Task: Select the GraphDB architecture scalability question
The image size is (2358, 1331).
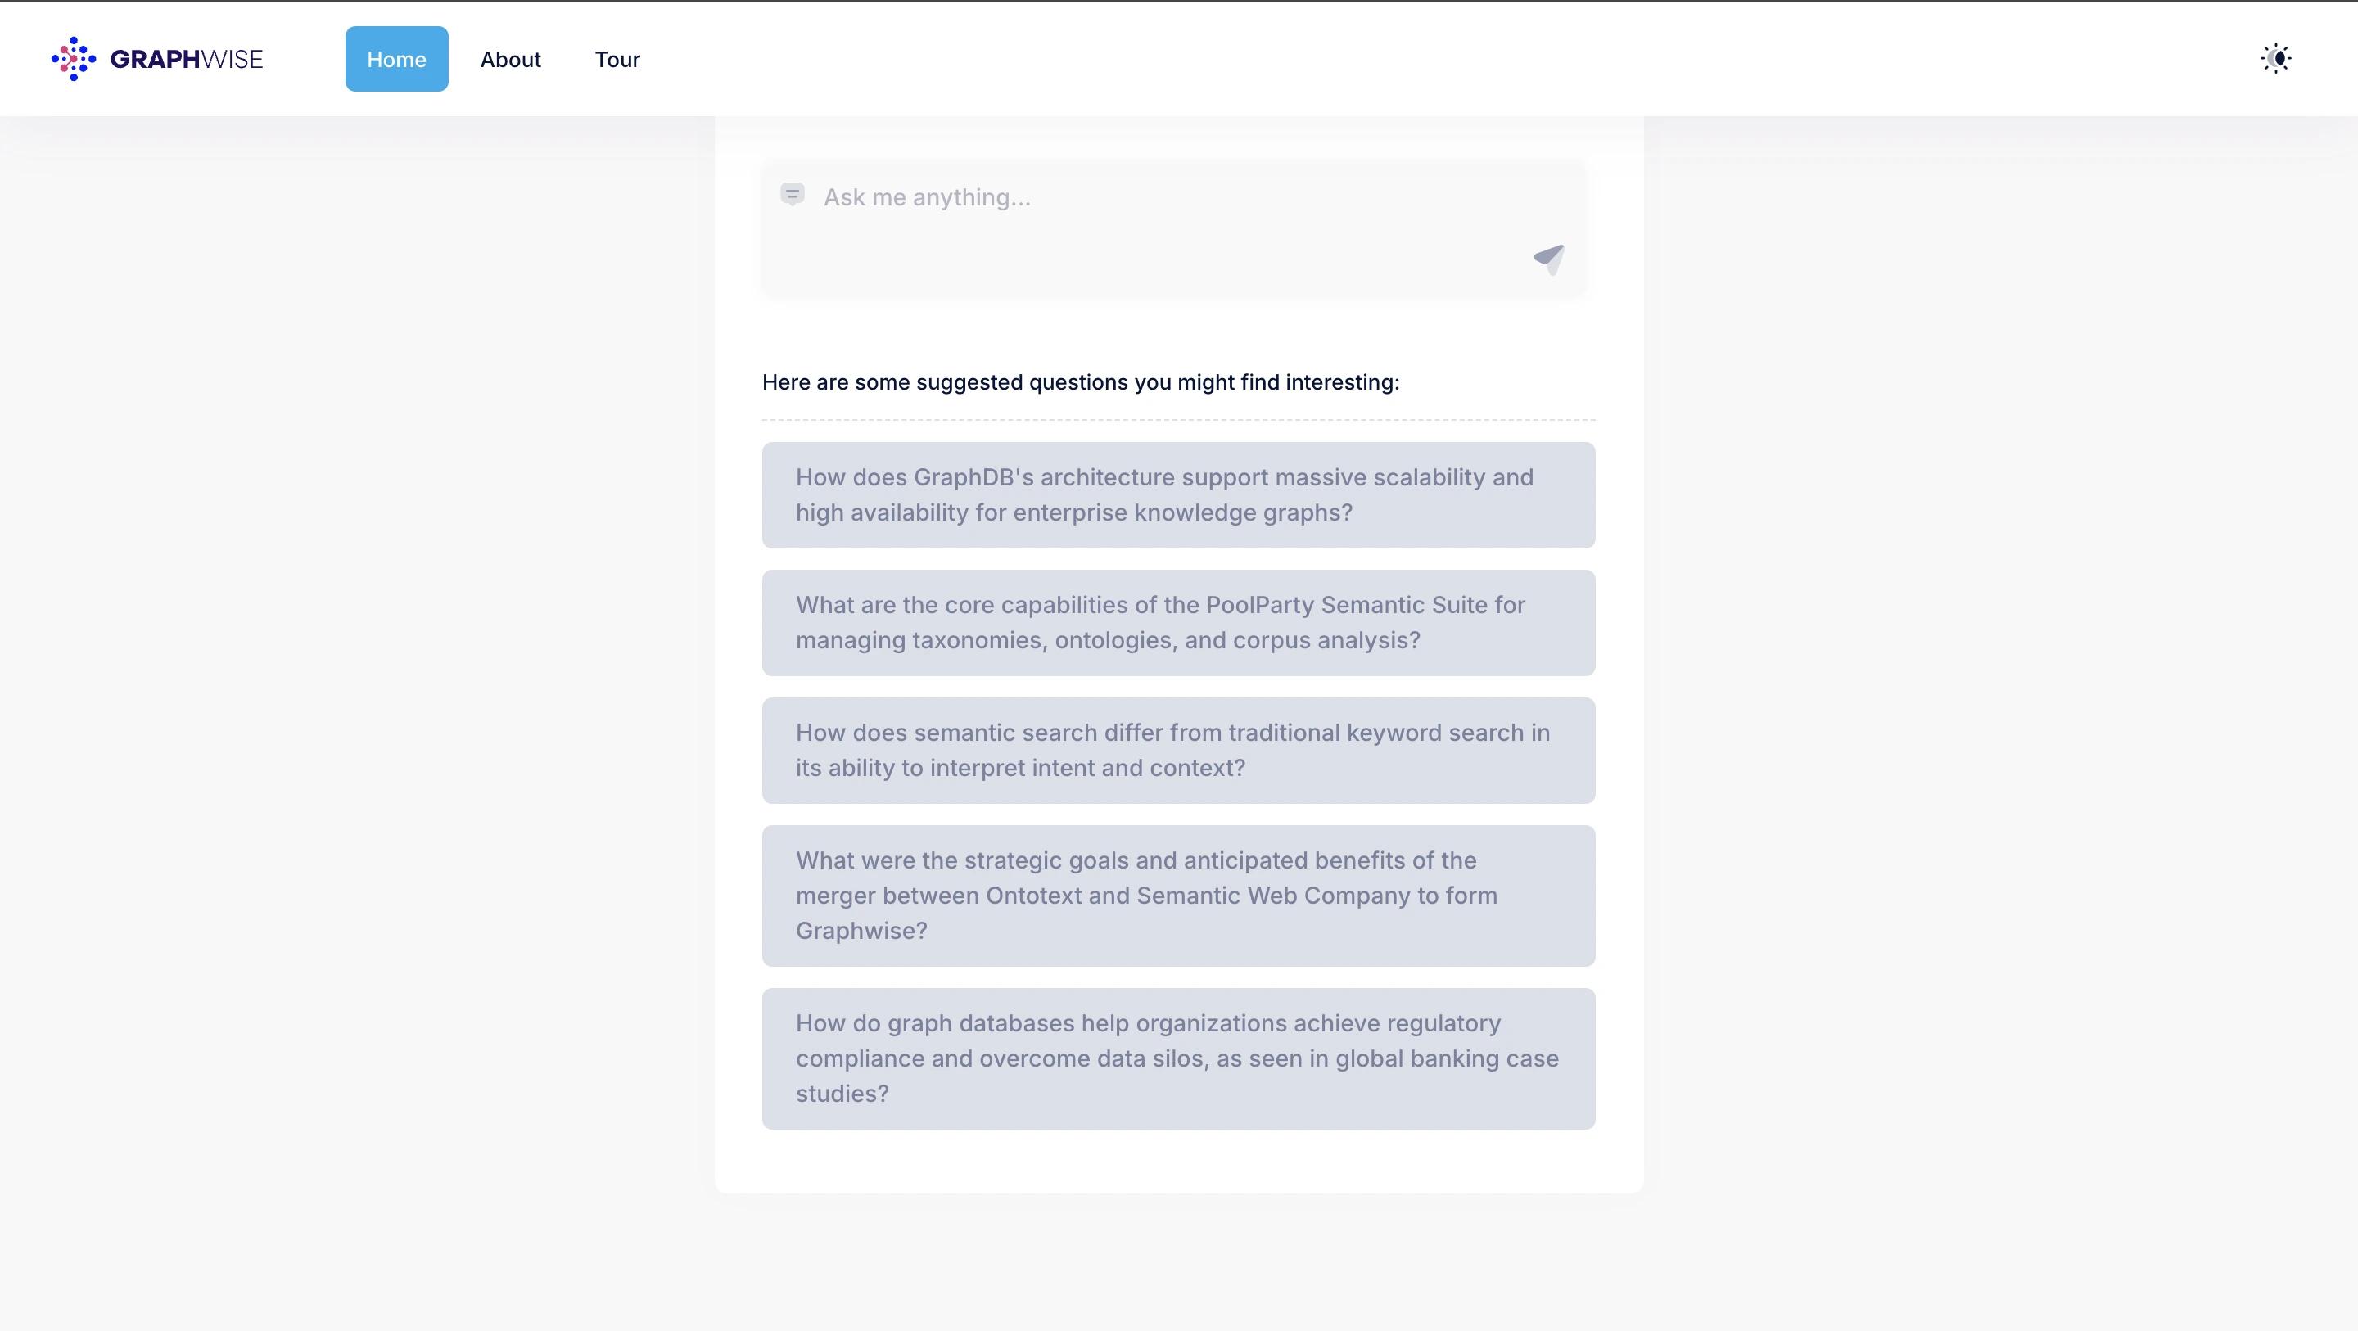Action: 1178,495
